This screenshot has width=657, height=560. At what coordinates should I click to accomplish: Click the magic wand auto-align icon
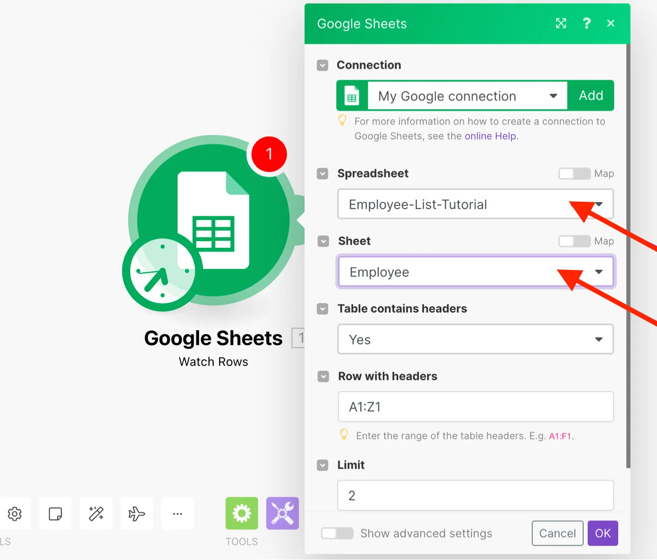click(96, 513)
